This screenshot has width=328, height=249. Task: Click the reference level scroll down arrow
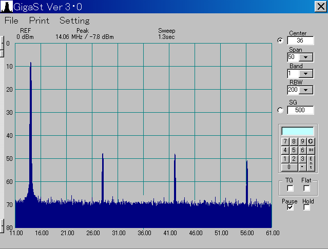(2, 226)
